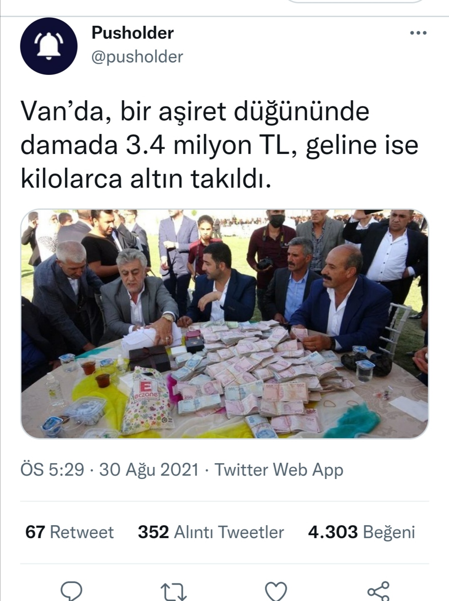Image resolution: width=449 pixels, height=601 pixels.
Task: Tap the reply speech bubble icon
Action: 72,591
